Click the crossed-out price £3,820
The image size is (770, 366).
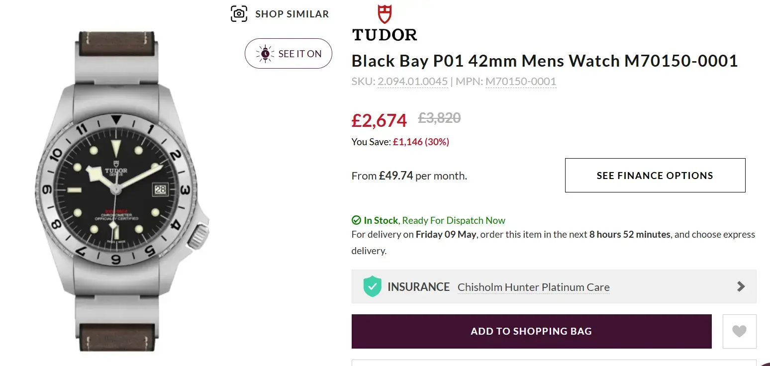(439, 118)
